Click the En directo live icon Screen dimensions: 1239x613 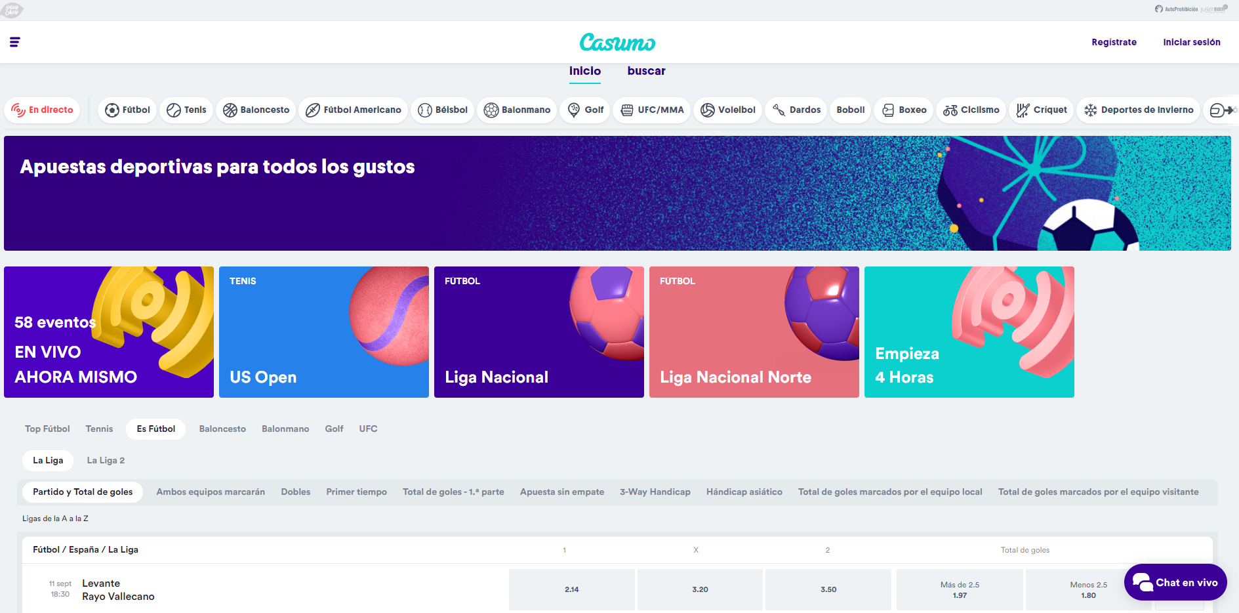[18, 110]
